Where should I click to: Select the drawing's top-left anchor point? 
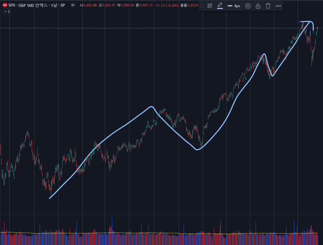(299, 22)
